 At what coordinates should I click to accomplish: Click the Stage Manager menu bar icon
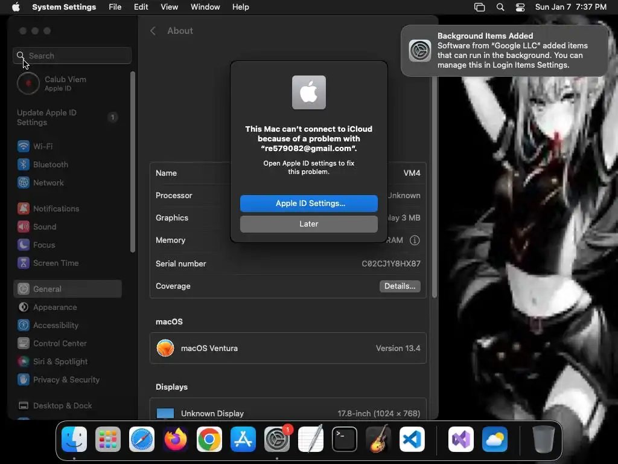(x=479, y=7)
